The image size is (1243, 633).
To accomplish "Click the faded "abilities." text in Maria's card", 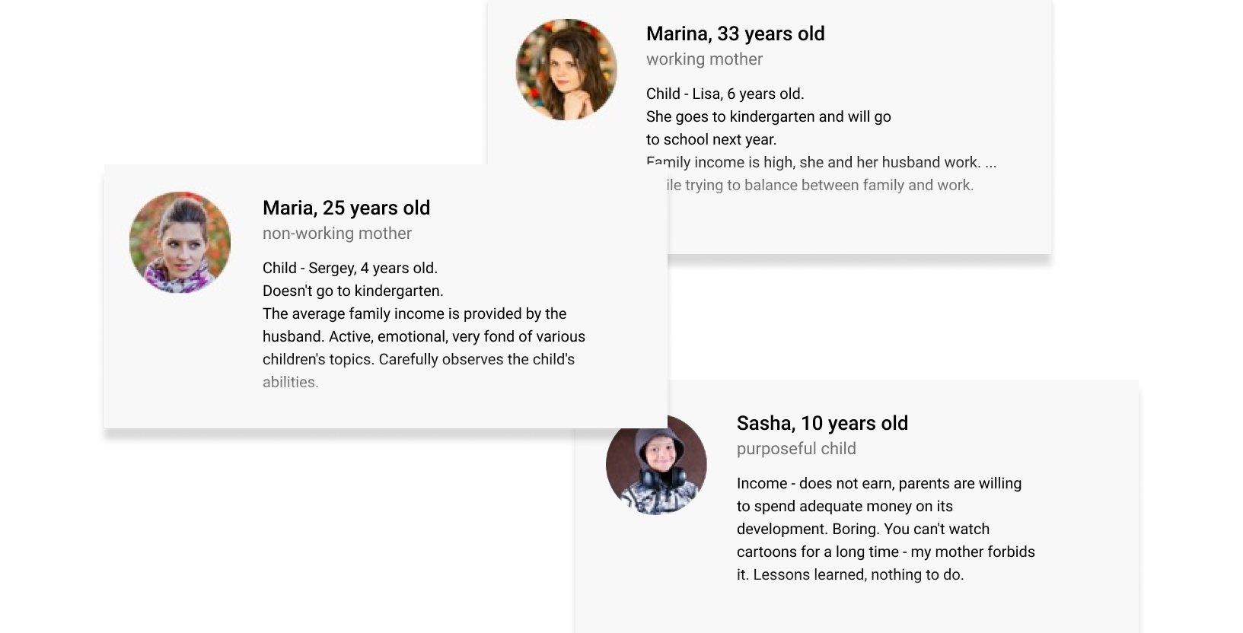I will pos(291,383).
